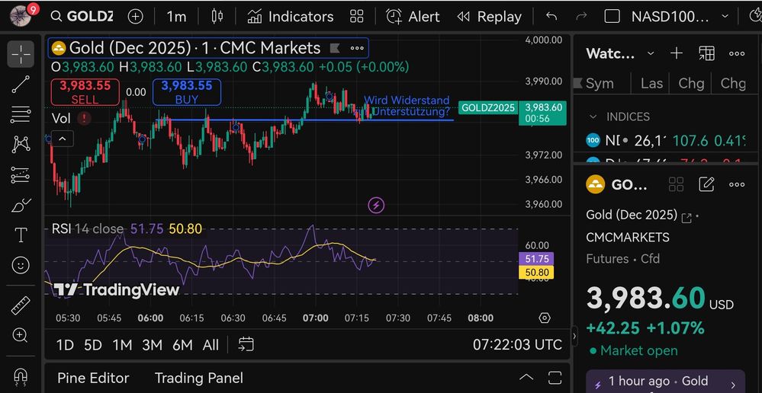Expand bottom panel with up chevron

coord(526,378)
